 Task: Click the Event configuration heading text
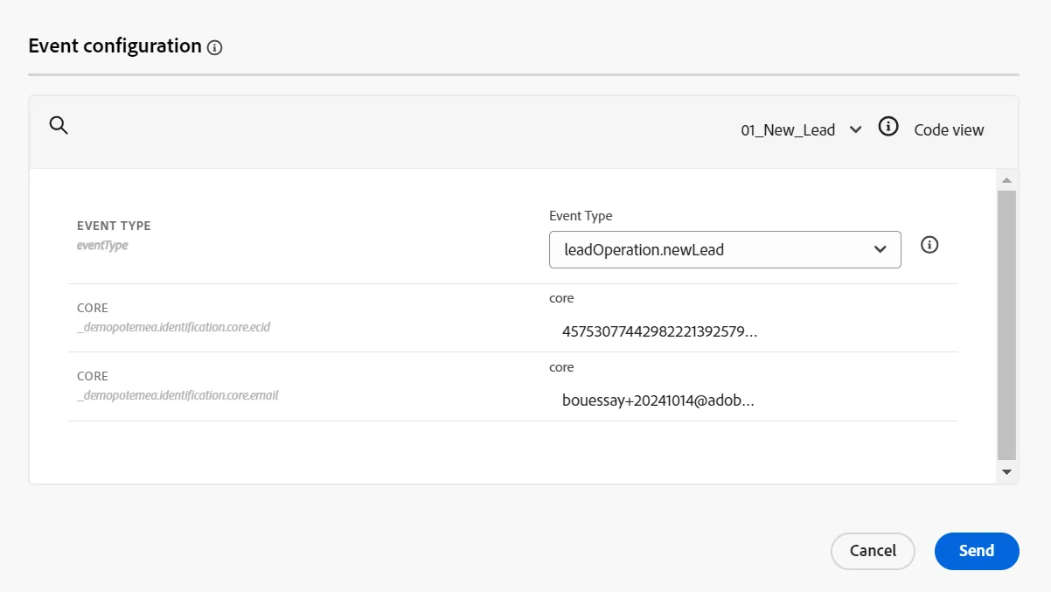[x=115, y=45]
